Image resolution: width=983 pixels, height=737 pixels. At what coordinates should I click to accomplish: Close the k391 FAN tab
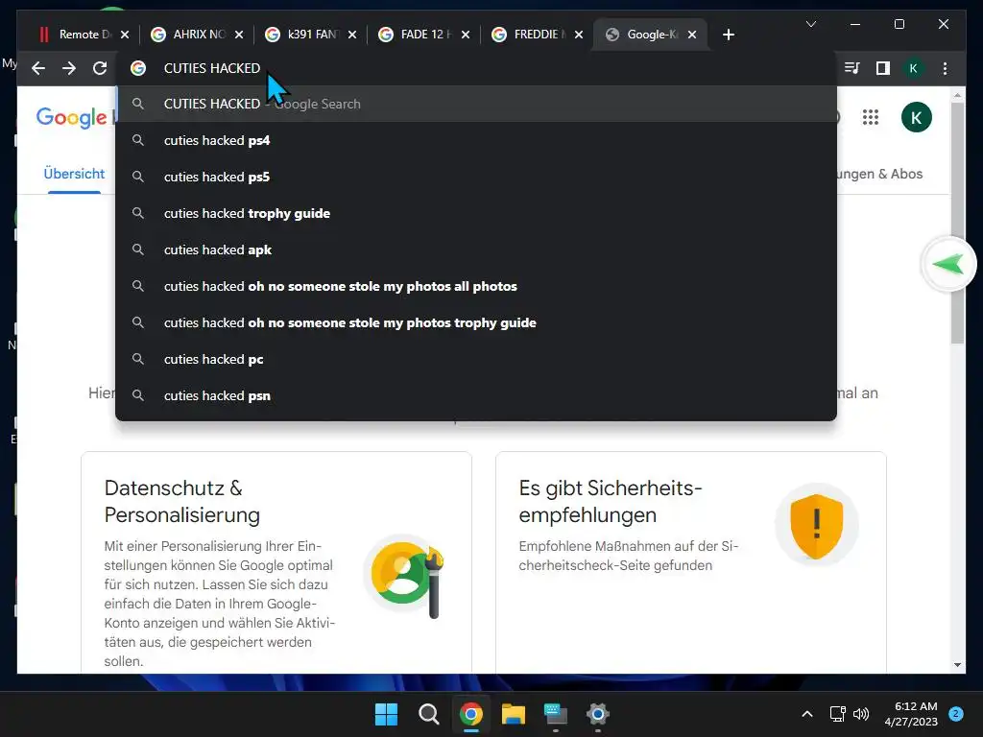click(x=352, y=35)
